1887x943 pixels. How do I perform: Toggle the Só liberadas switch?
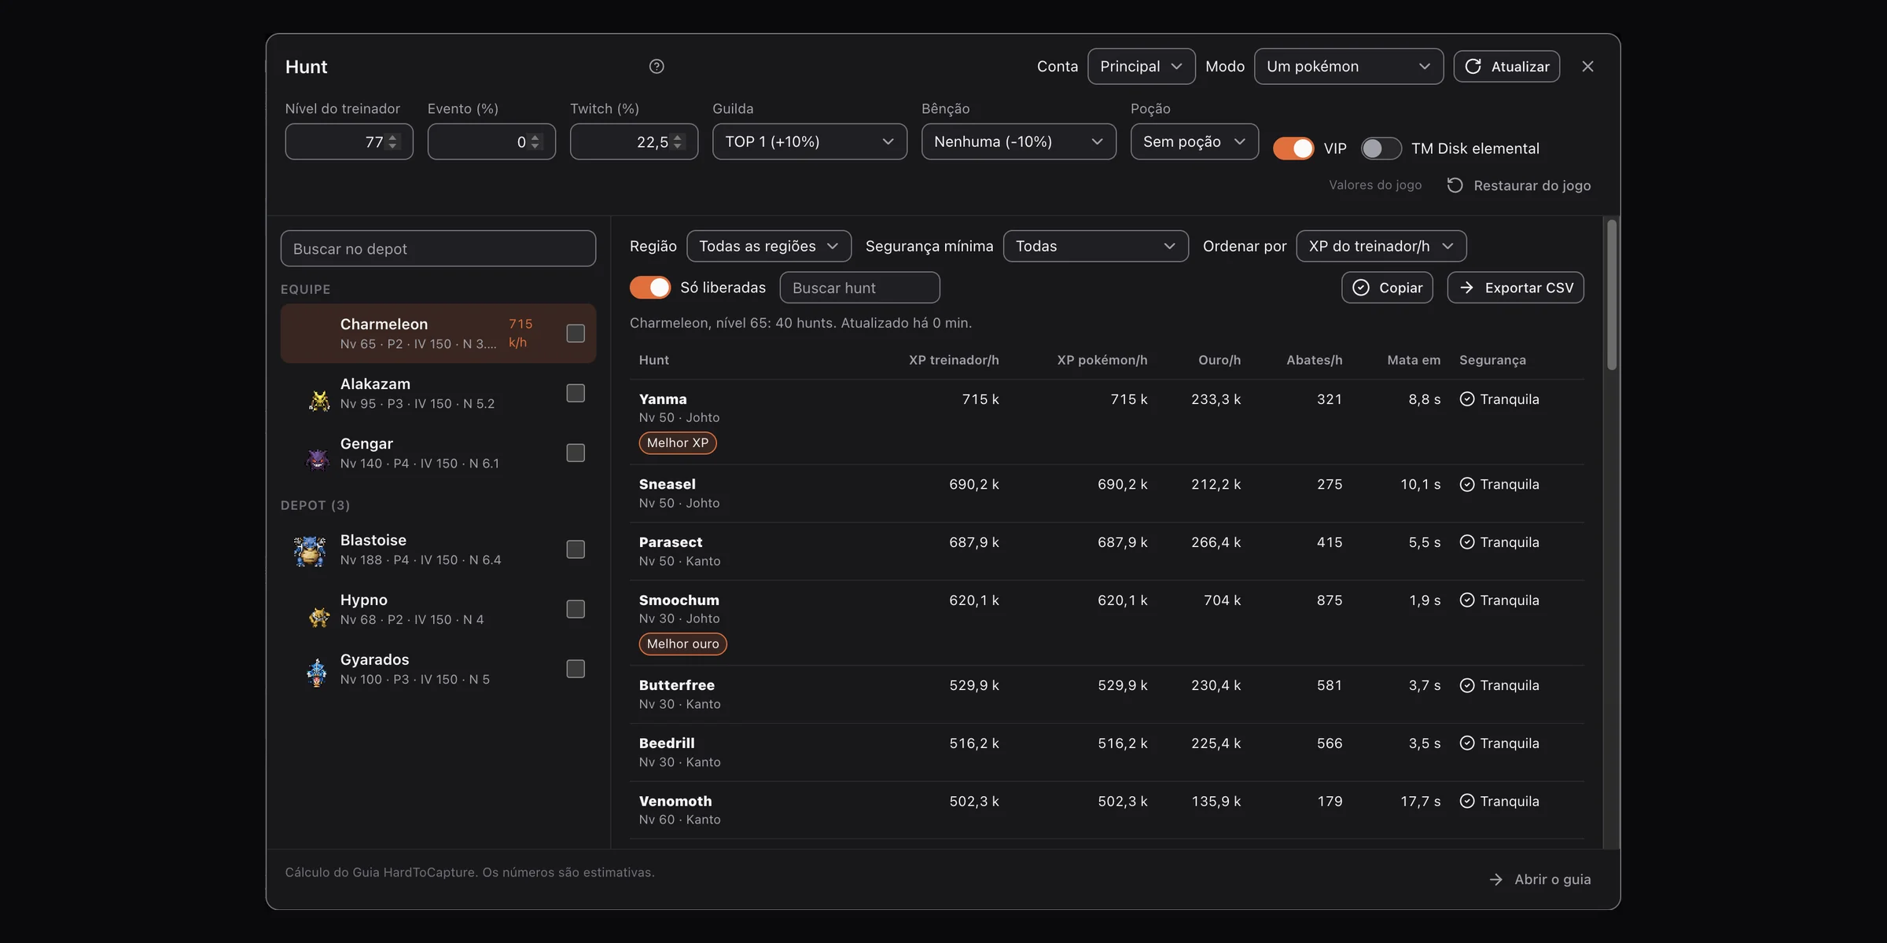point(650,288)
